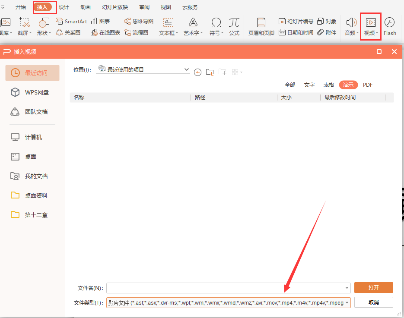
Task: Open the SmartArt tool
Action: (72, 21)
